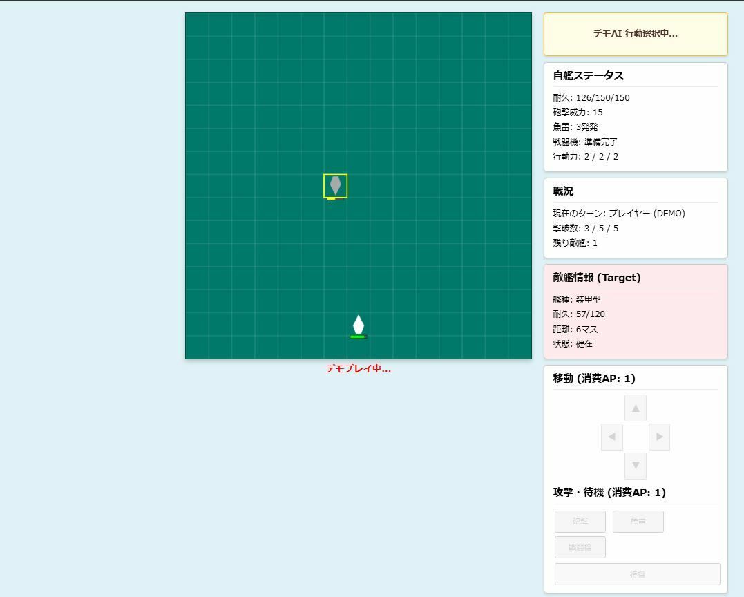The image size is (744, 597).
Task: Click the red デモプレイ中 status text
Action: click(x=359, y=369)
